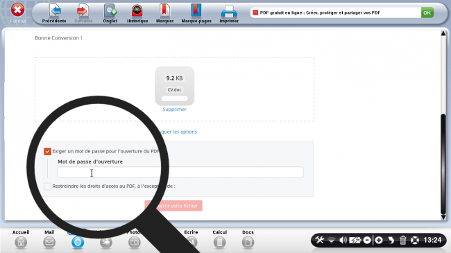Screen dimensions: 451x253
Task: Click the scrollbar down arrow
Action: pos(443,217)
